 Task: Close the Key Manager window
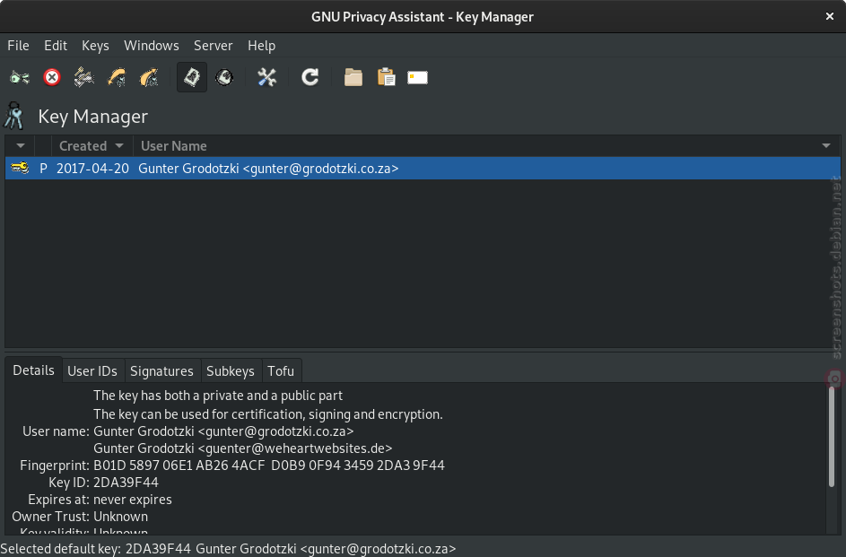coord(830,17)
